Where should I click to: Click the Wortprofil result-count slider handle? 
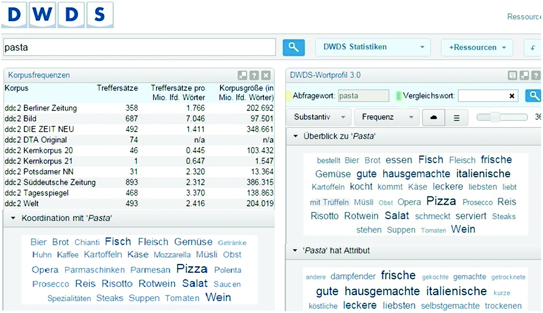(494, 117)
